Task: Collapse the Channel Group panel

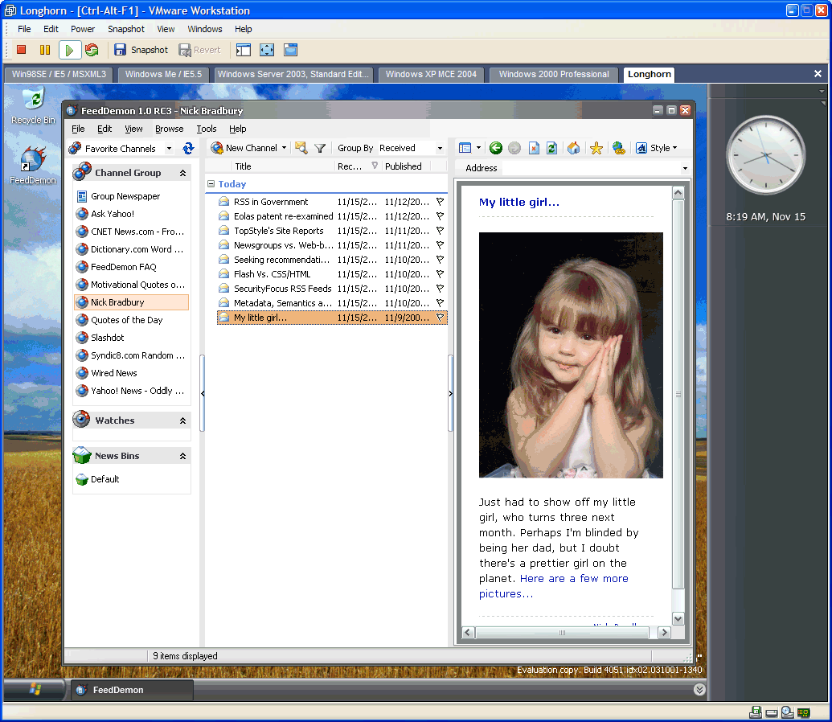Action: pyautogui.click(x=182, y=173)
